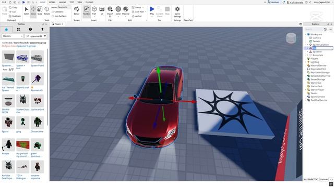
Task: Open Toolbox search filter options
Action: tap(45, 36)
